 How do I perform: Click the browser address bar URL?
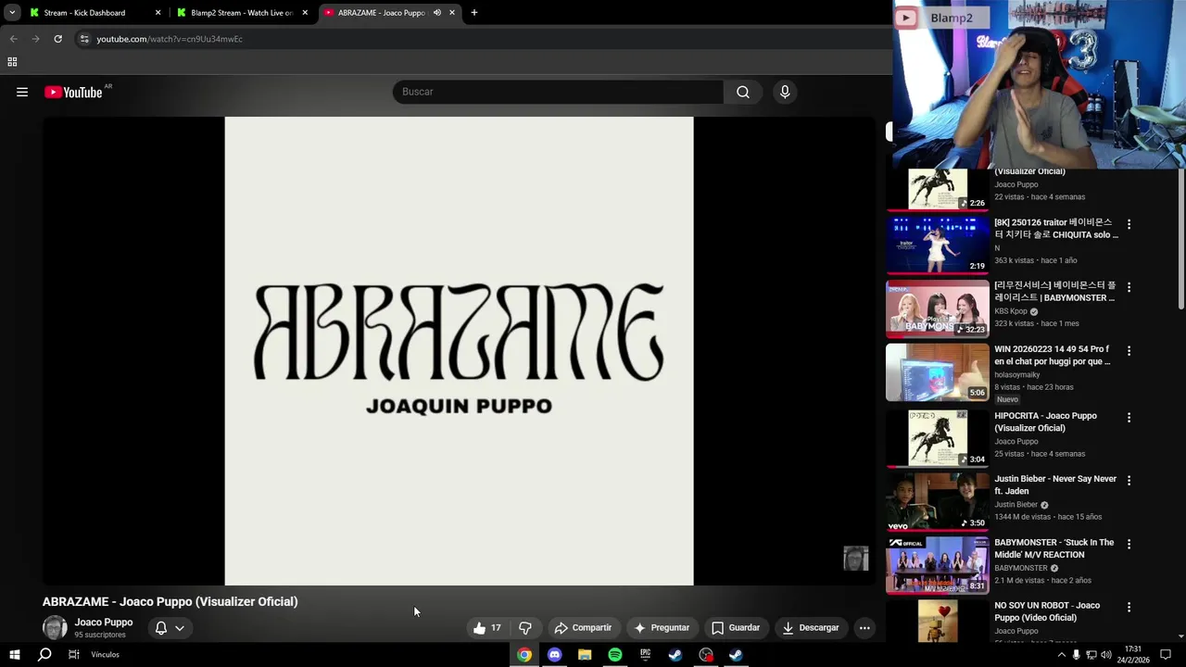click(170, 39)
